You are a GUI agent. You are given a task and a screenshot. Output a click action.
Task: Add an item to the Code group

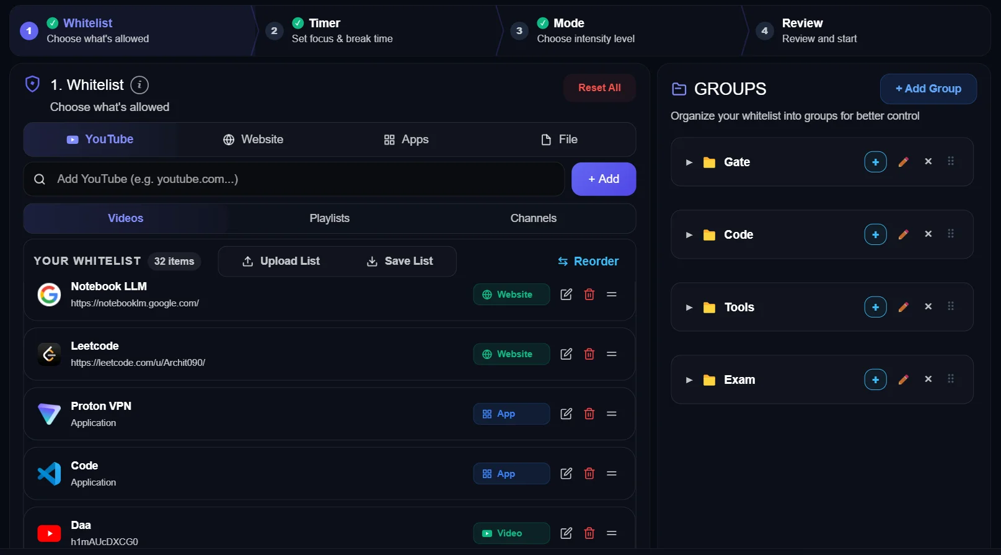click(x=875, y=234)
